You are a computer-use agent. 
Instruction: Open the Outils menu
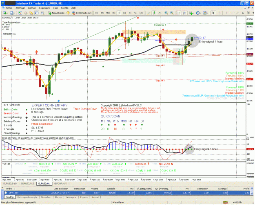pyautogui.click(x=55, y=8)
